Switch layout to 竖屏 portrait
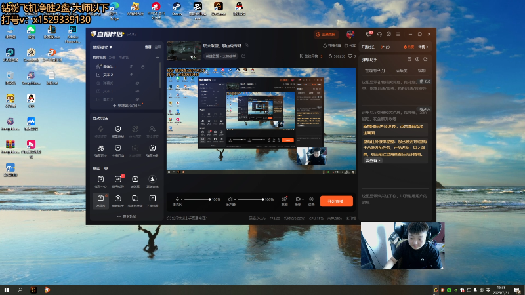 157,47
